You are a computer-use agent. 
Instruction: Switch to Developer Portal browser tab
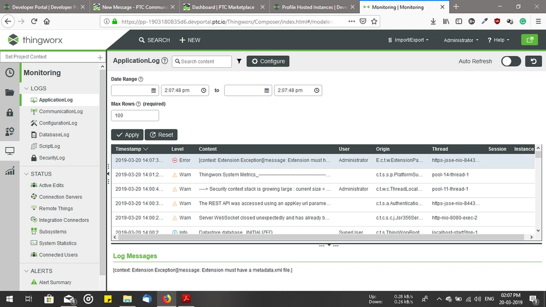[44, 7]
